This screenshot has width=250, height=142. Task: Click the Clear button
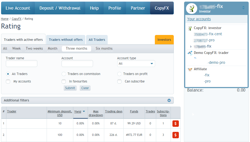click(85, 88)
